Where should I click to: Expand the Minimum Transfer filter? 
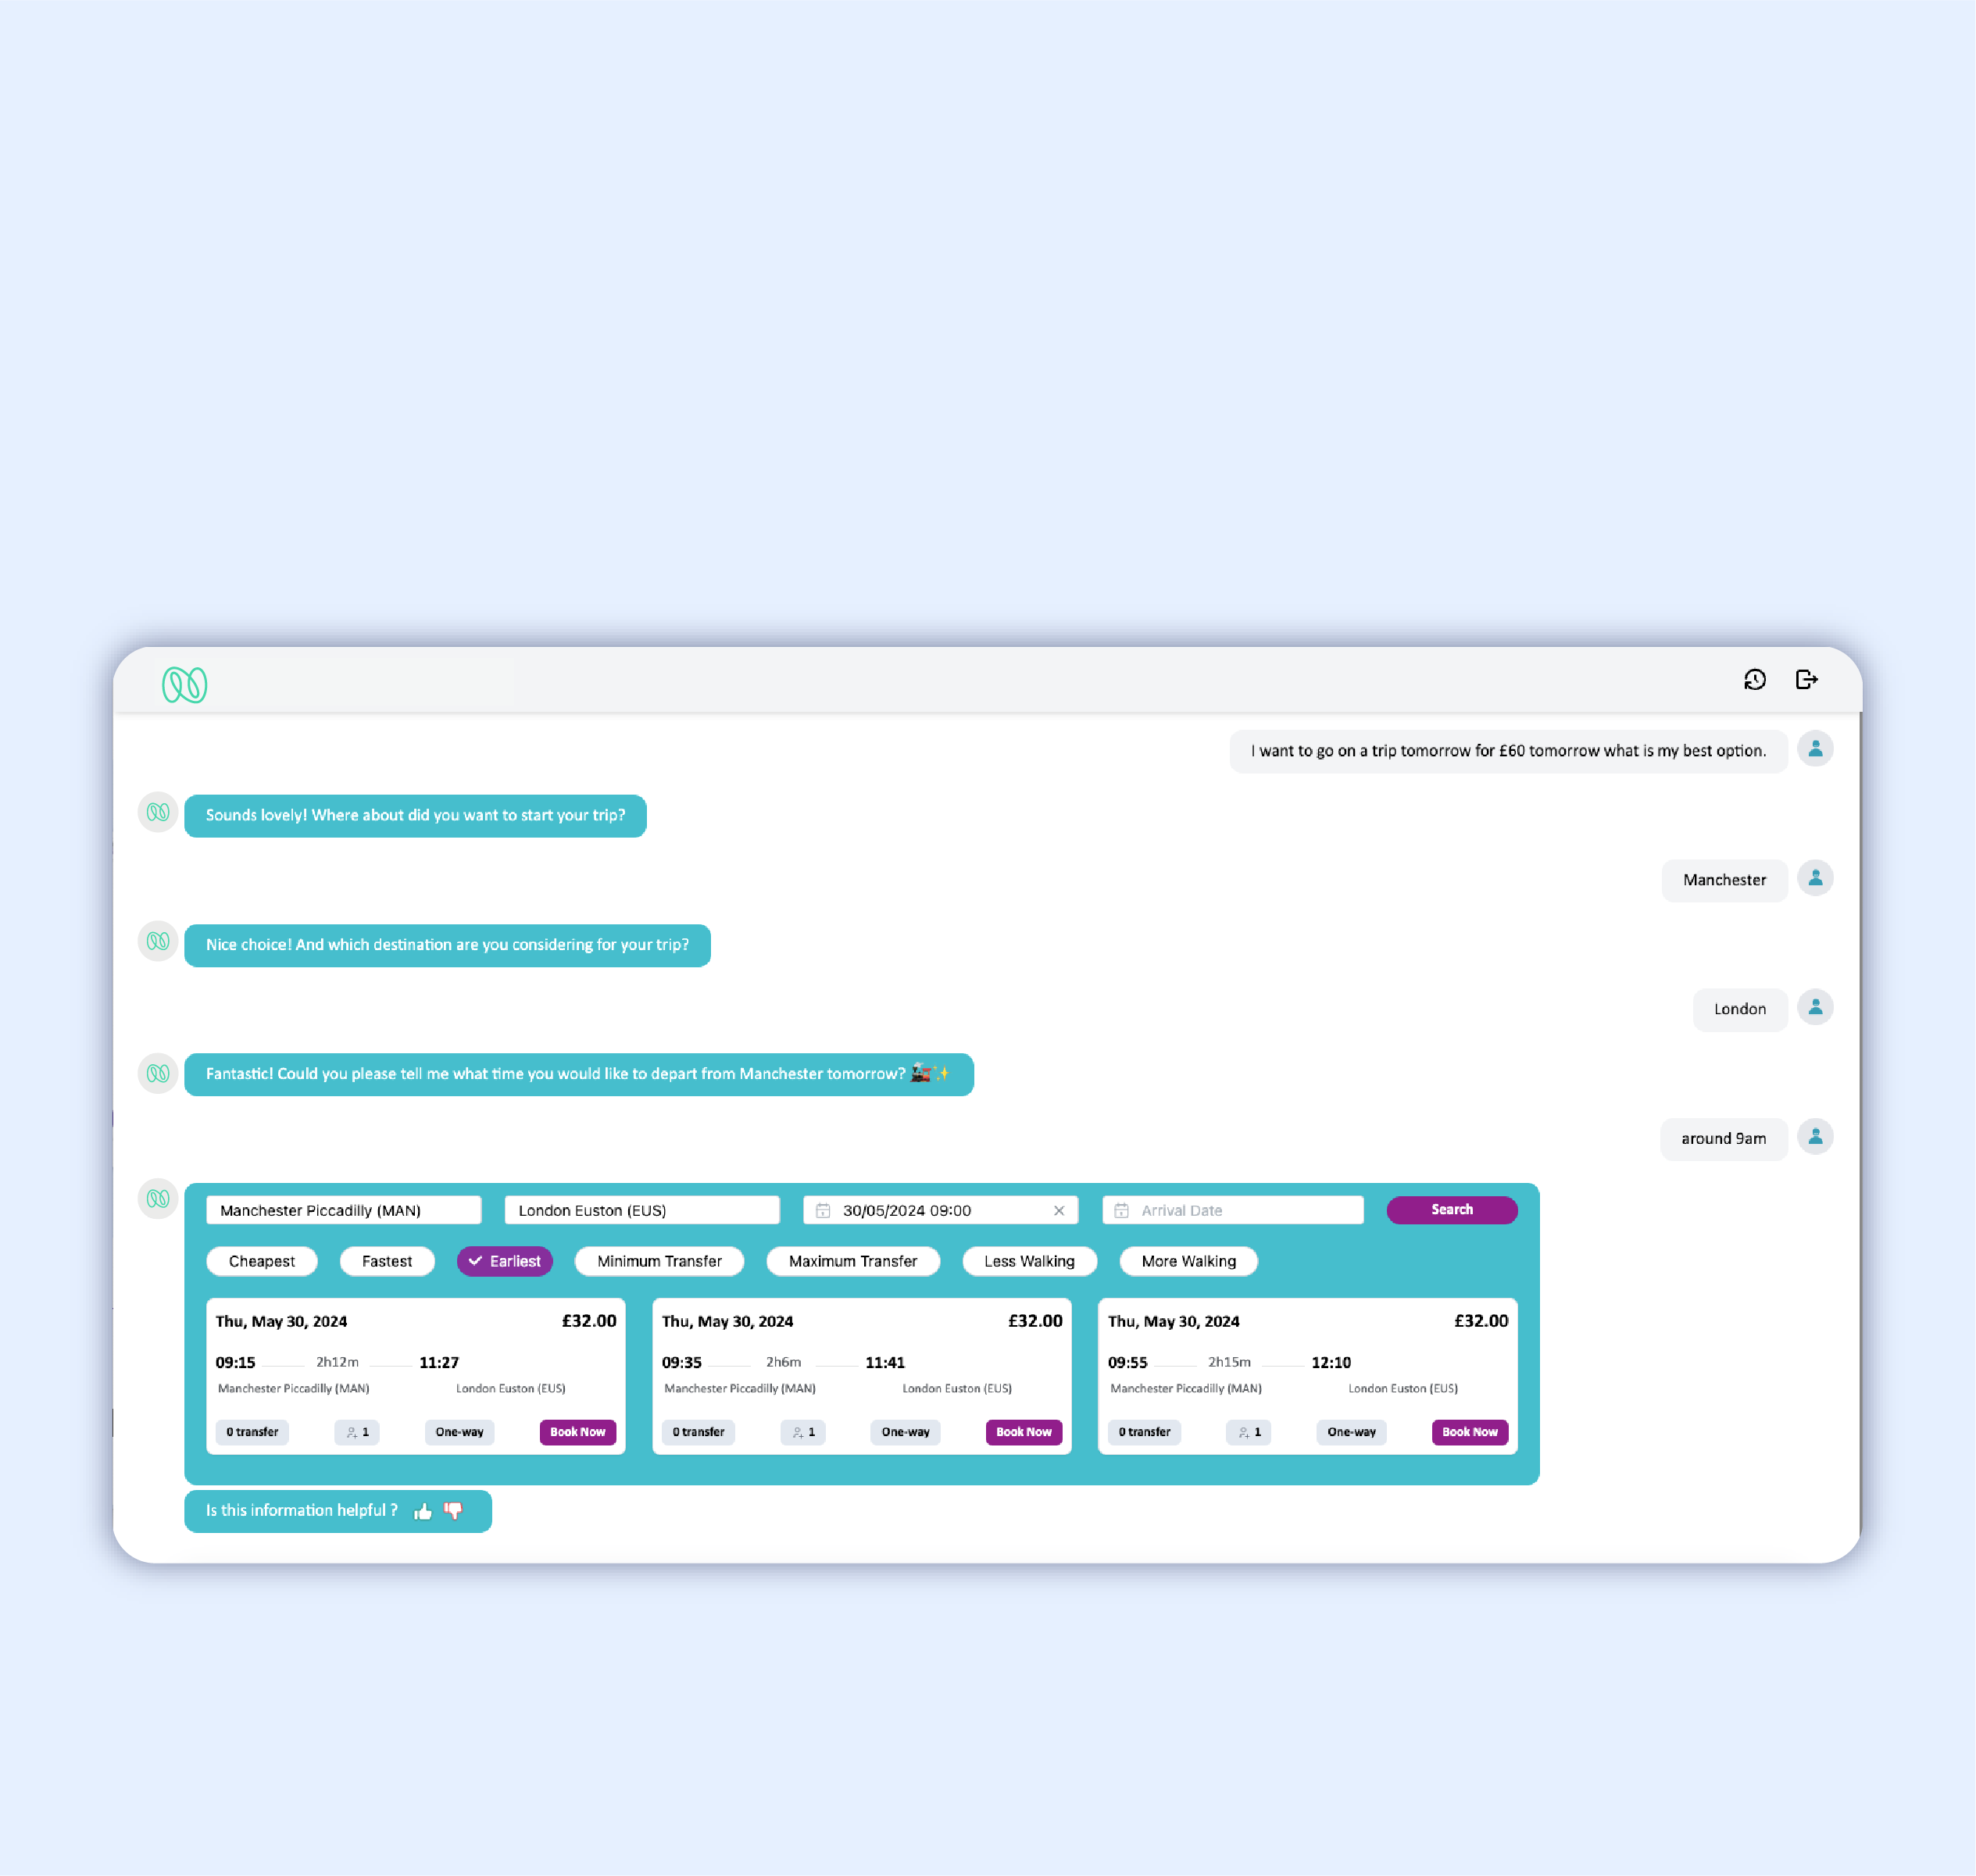[657, 1260]
